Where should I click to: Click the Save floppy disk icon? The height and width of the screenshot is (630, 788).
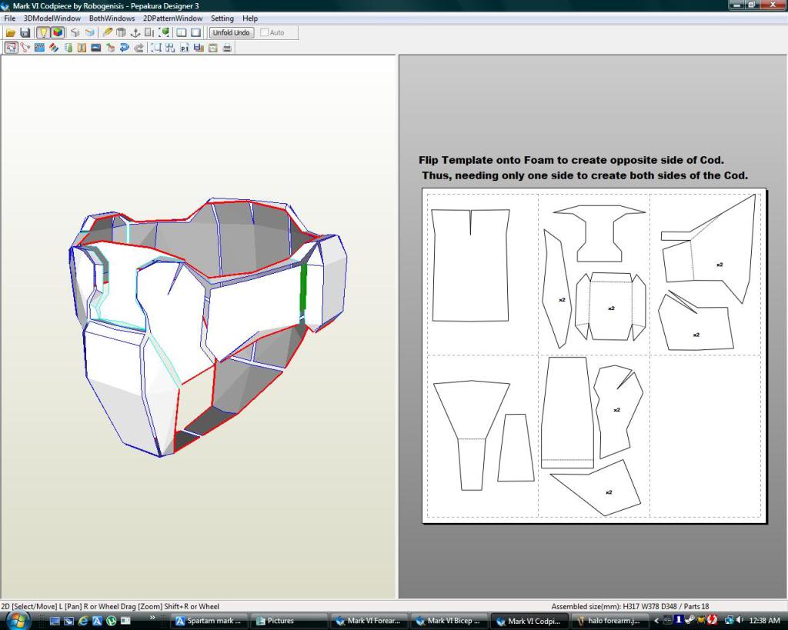(25, 33)
